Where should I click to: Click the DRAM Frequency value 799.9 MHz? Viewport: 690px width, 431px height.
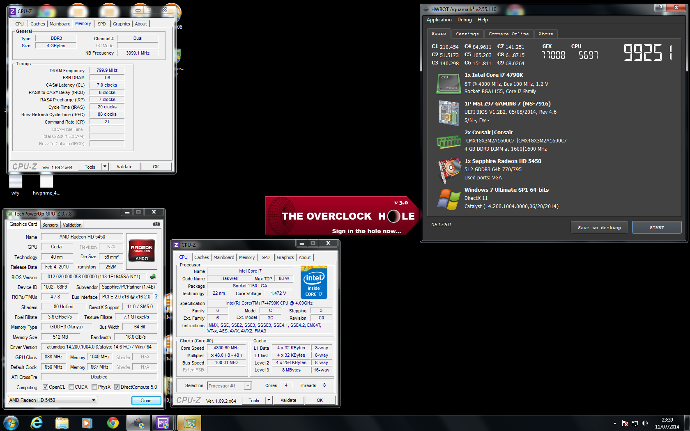tap(107, 71)
